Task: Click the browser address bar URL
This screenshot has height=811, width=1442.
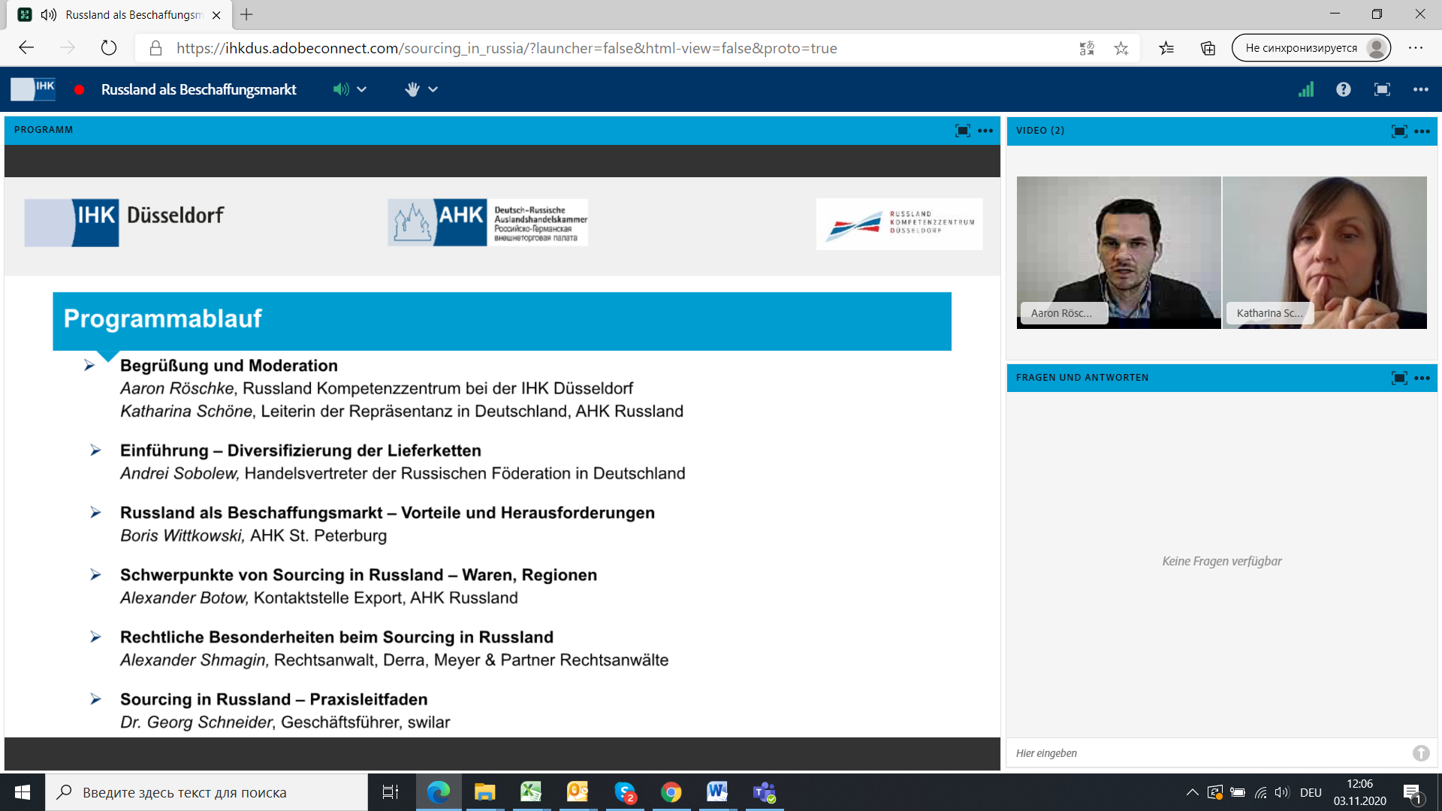Action: [x=507, y=48]
